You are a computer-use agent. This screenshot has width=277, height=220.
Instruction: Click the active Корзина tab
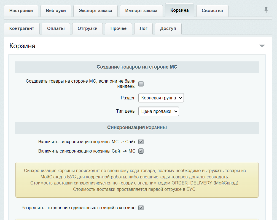179,10
